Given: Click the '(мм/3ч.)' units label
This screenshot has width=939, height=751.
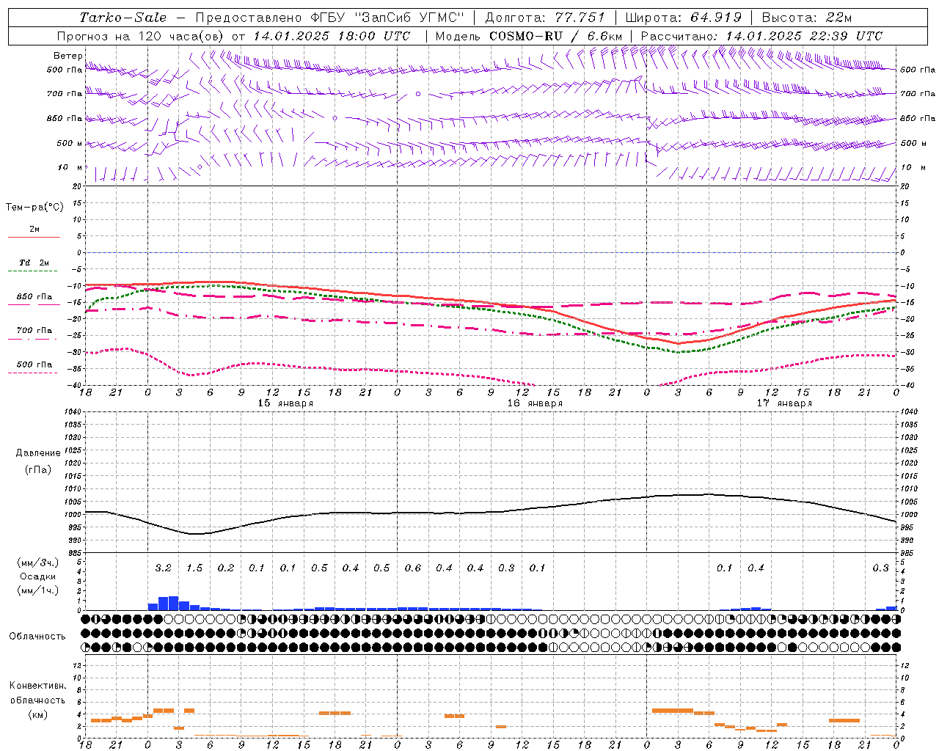Looking at the screenshot, I should point(37,563).
